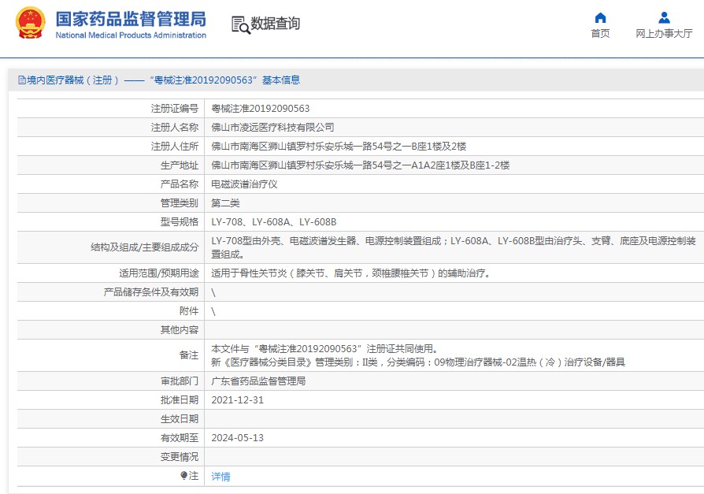Click approval department 广东省药品监督管理局
This screenshot has height=494, width=704.
258,381
